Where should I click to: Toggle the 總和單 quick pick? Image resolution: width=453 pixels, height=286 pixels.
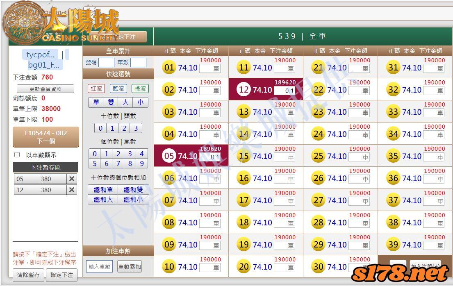103,190
